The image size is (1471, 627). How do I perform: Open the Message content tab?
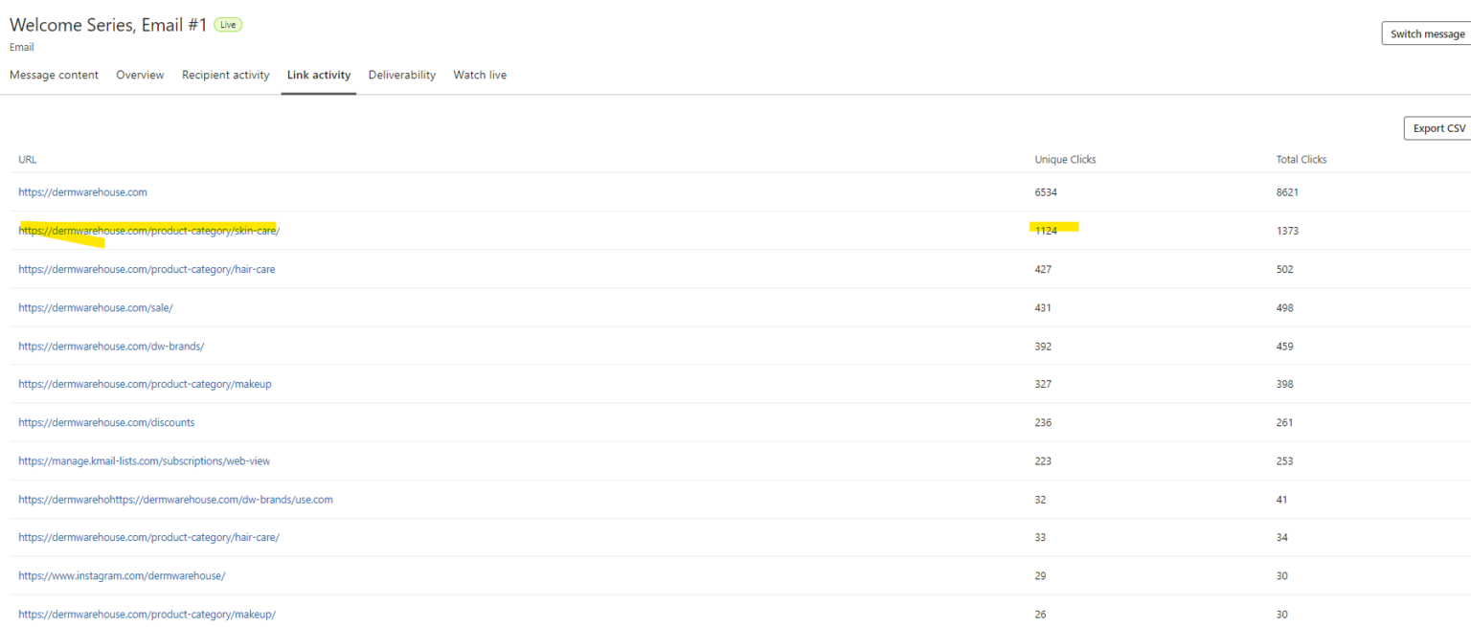[54, 75]
